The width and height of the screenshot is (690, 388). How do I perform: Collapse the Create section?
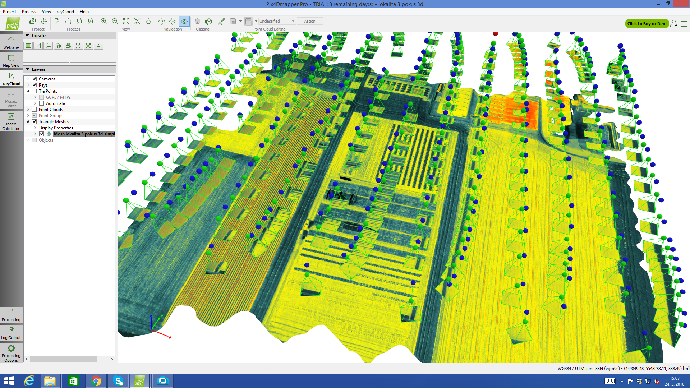pos(27,35)
